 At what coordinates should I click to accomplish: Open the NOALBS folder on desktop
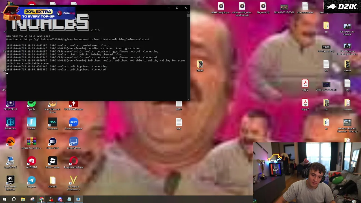[52, 182]
